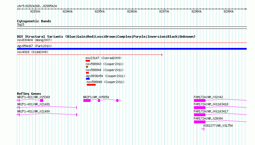
Task: Click the FAM172A NR_028080 exon block
Action: pyautogui.click(x=200, y=122)
